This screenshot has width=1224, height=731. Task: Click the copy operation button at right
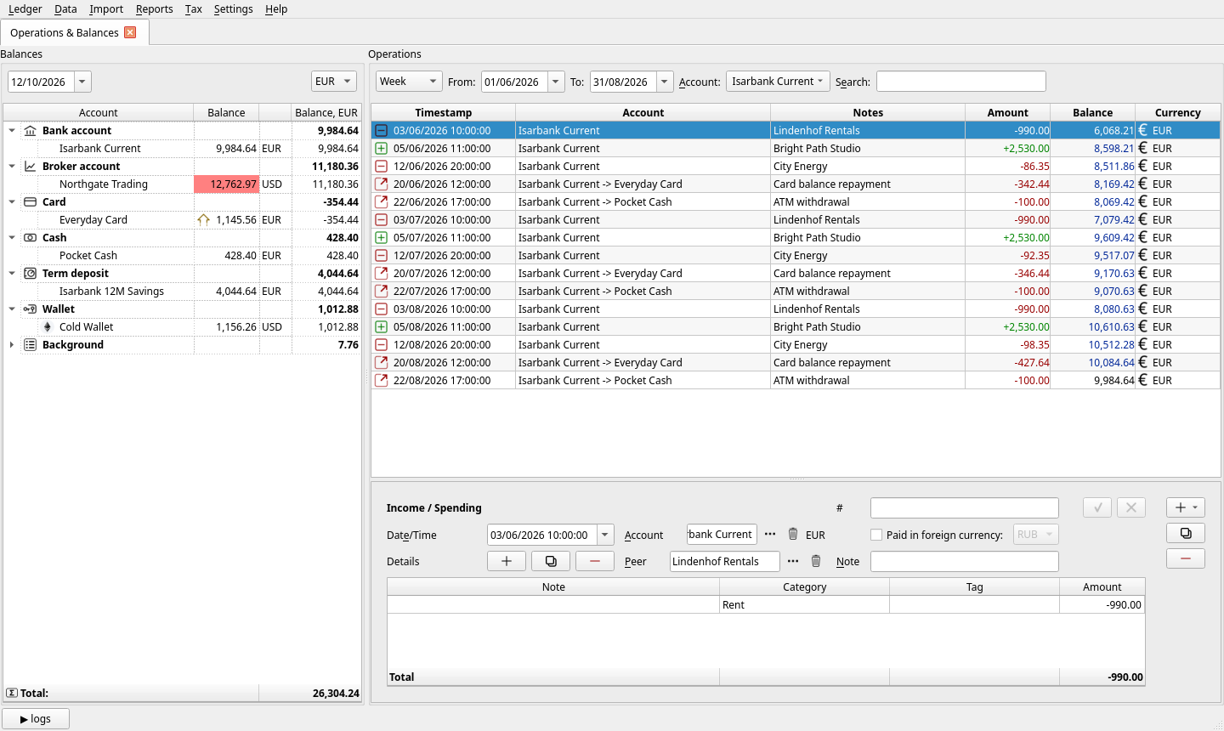pos(1186,533)
